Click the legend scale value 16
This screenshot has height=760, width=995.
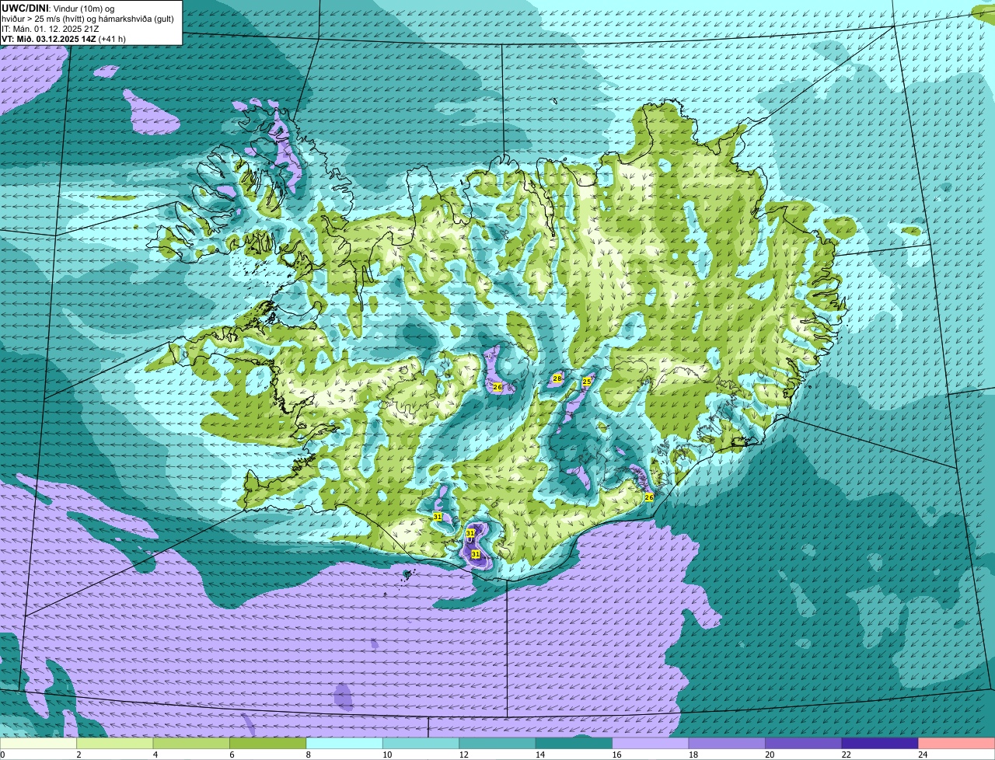tap(616, 755)
